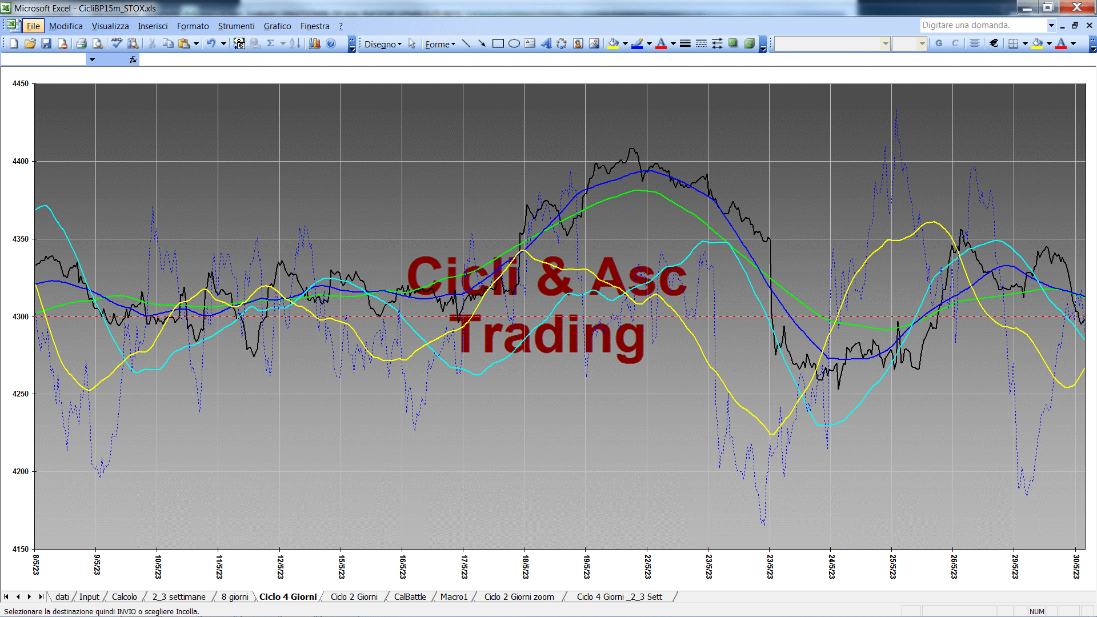The width and height of the screenshot is (1097, 617).
Task: Click the Dash Style icon
Action: pyautogui.click(x=701, y=43)
